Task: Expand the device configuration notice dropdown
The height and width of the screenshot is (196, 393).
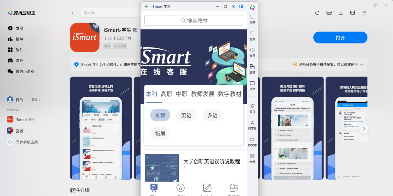Action: (x=362, y=65)
